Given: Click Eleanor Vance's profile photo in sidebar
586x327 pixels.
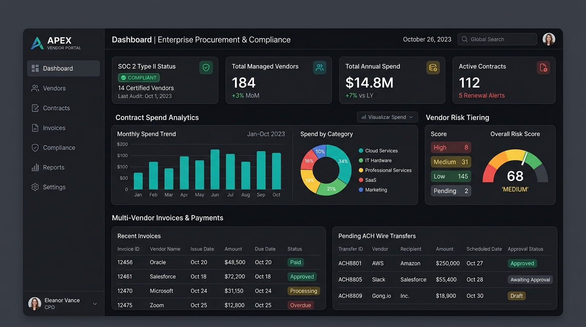Looking at the screenshot, I should click(34, 304).
